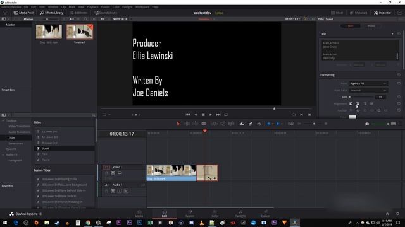This screenshot has height=227, width=405.
Task: Mute the timeline audio speaker icon
Action: click(x=367, y=124)
